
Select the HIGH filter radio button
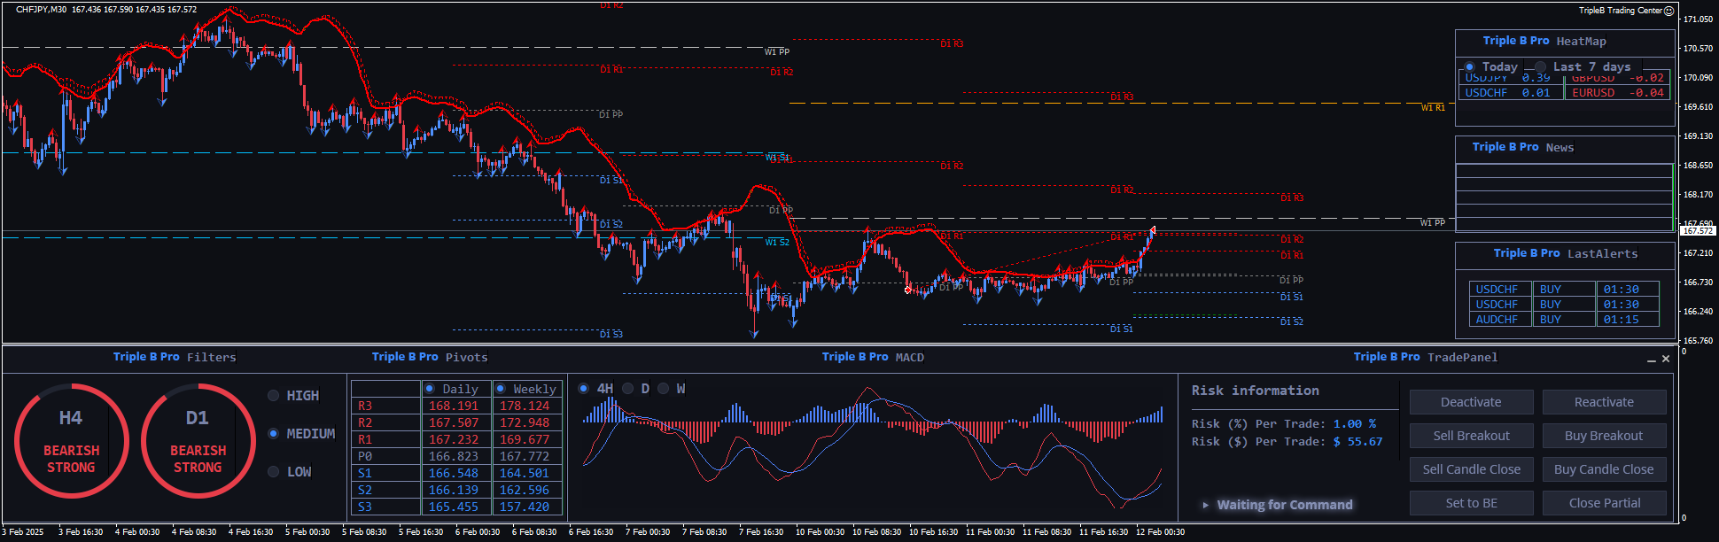click(x=274, y=396)
